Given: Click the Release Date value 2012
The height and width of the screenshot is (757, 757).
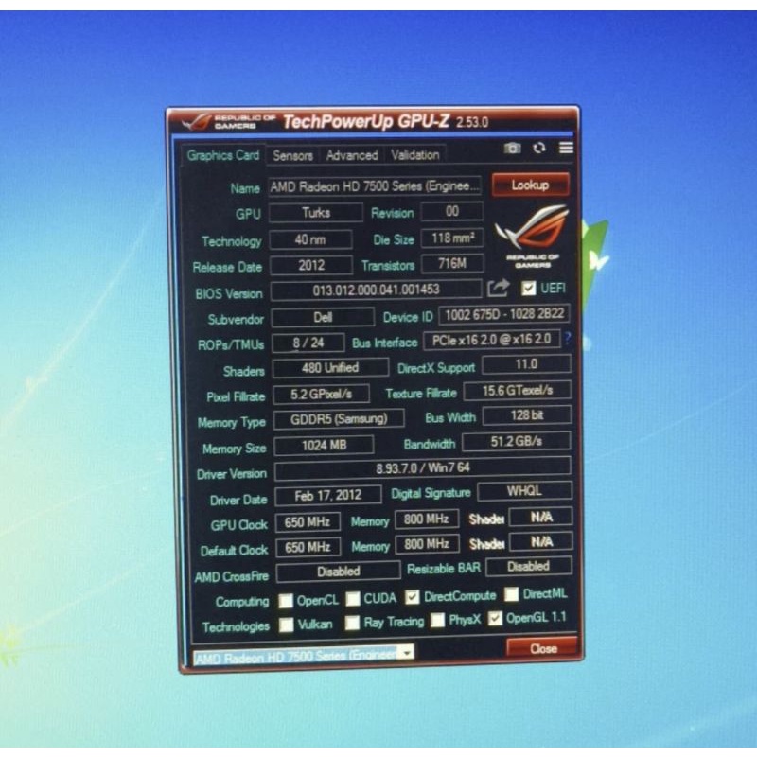Looking at the screenshot, I should tap(311, 265).
